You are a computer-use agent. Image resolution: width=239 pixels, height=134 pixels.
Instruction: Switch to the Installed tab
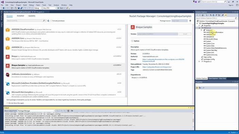click(20, 16)
